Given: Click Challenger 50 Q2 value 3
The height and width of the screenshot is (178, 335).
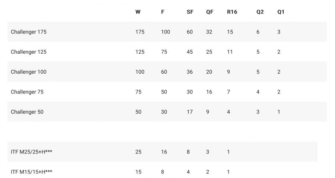Looking at the screenshot, I should point(258,112).
